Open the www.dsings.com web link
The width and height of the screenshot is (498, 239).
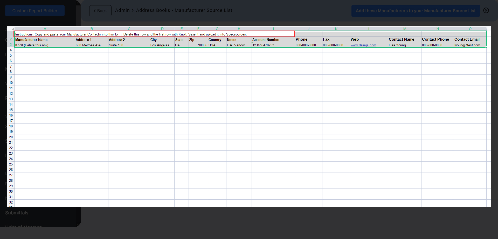click(x=363, y=45)
